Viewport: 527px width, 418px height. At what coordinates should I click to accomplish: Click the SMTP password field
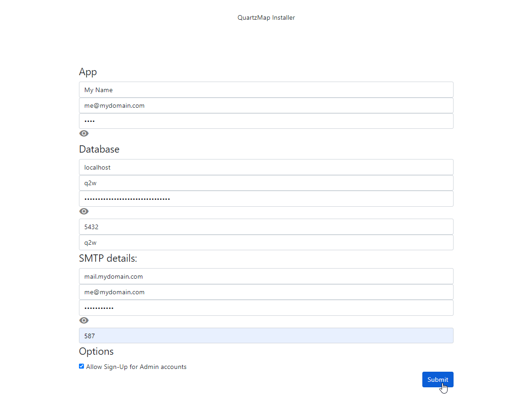click(x=266, y=308)
